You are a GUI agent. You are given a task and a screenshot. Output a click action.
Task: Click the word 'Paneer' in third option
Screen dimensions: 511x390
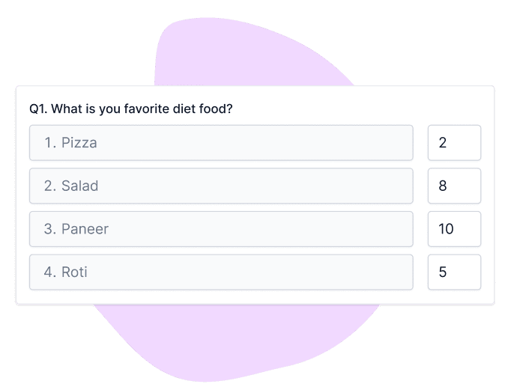(x=85, y=229)
